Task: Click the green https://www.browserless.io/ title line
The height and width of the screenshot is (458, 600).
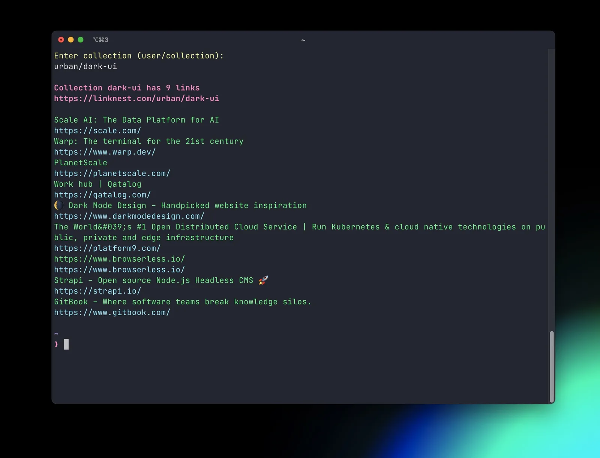Action: [120, 259]
